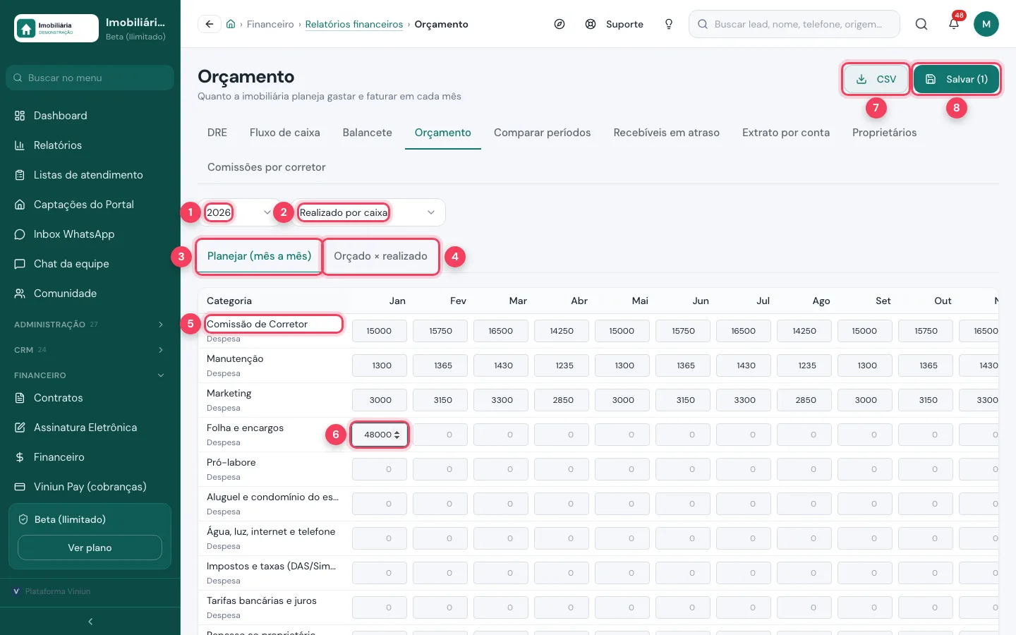1016x635 pixels.
Task: Click Comissão de Corretor category label
Action: pos(257,324)
